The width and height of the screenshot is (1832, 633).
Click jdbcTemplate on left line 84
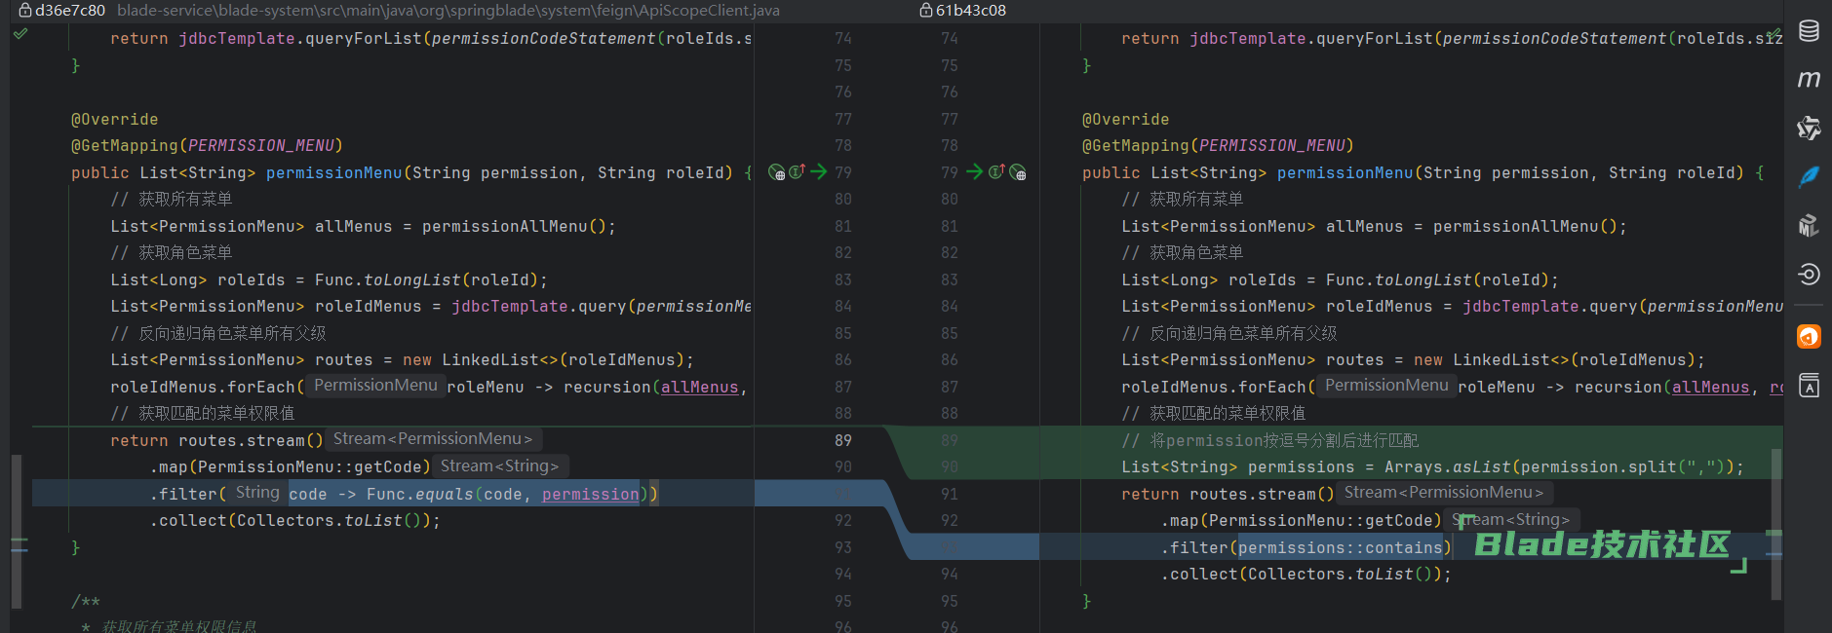(509, 306)
